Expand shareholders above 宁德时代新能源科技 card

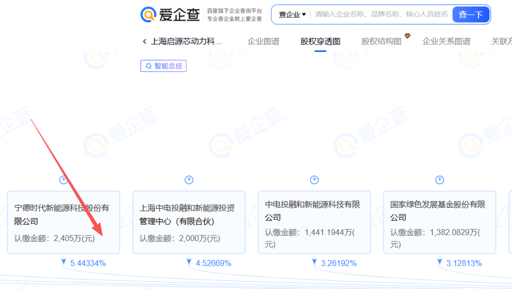pyautogui.click(x=64, y=180)
